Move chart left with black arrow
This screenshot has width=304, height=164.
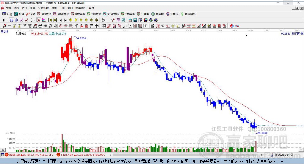tap(61, 20)
